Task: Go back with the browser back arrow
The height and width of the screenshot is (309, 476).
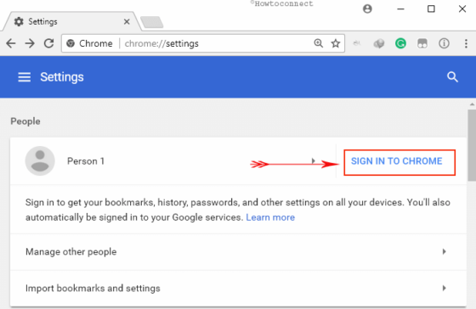Action: [10, 43]
